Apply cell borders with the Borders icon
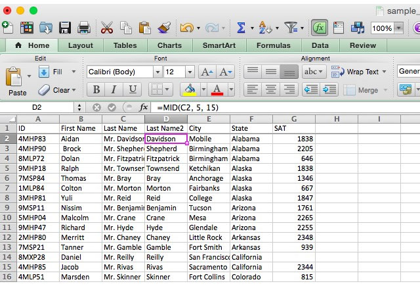 pyautogui.click(x=157, y=89)
